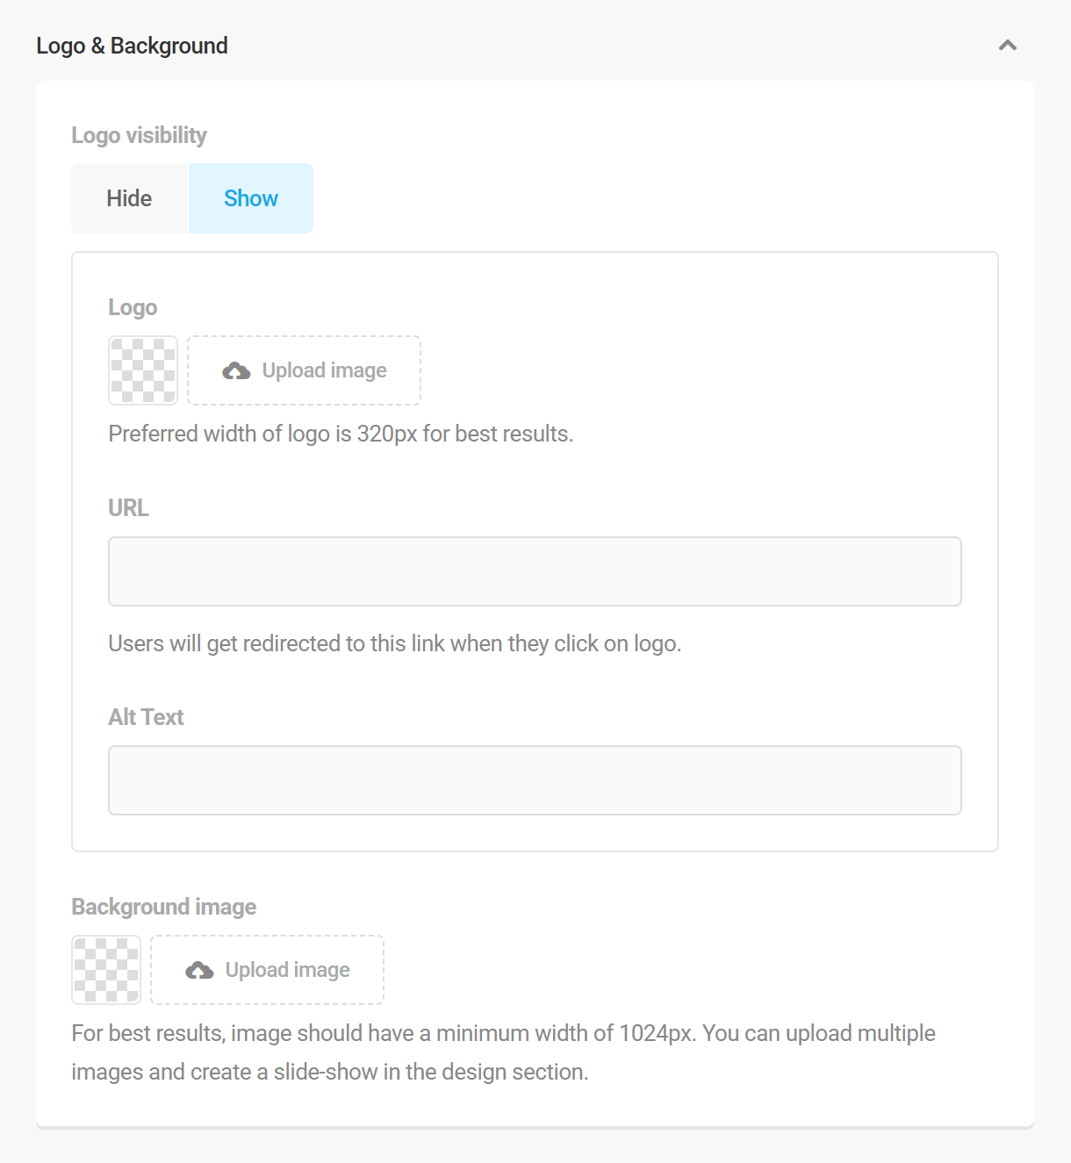
Task: Click Upload image for the logo
Action: (303, 370)
